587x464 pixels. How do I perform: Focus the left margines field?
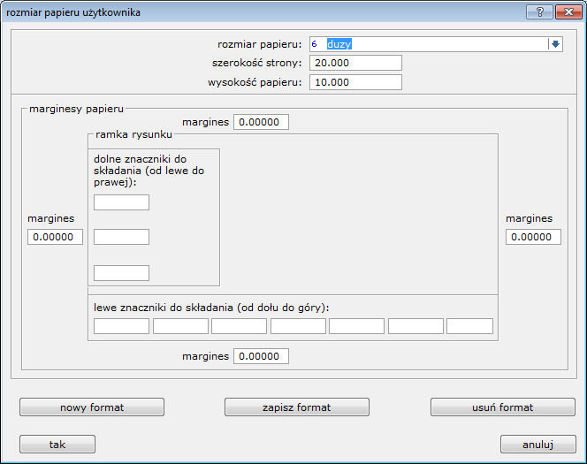(55, 237)
